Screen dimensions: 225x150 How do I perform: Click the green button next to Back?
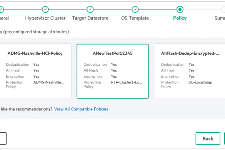225,138
